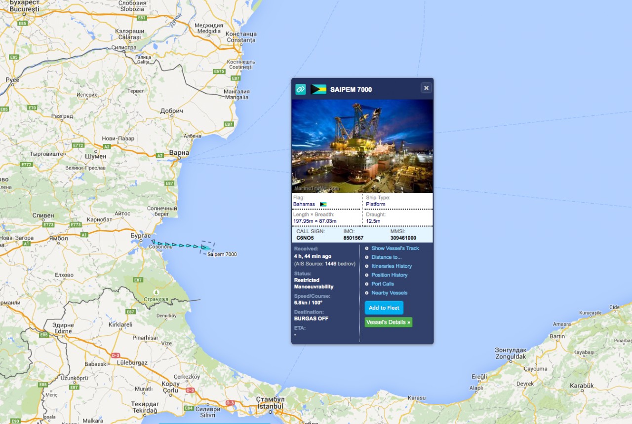
Task: Click the Kırklareli town label on map
Action: (x=120, y=325)
